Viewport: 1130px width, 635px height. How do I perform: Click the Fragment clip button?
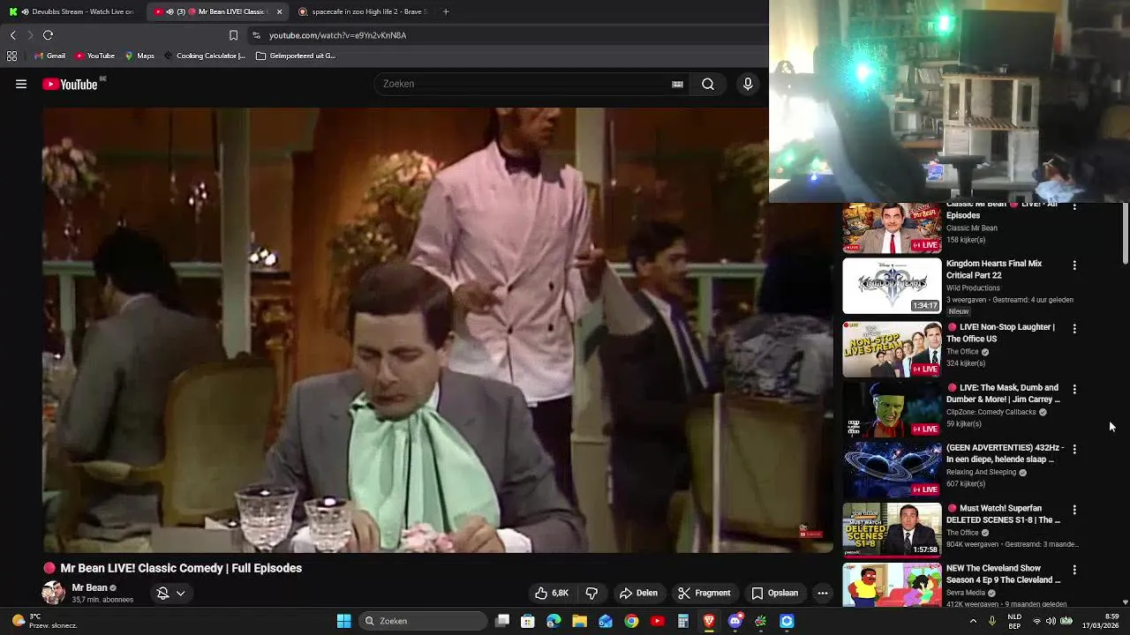click(x=704, y=593)
